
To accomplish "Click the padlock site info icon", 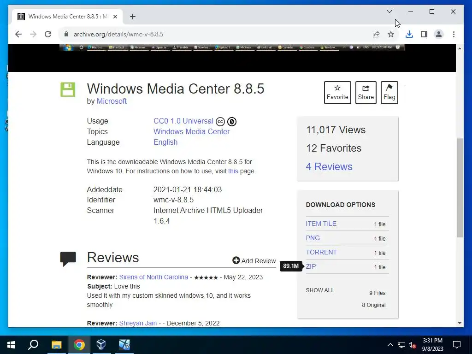I will (66, 34).
